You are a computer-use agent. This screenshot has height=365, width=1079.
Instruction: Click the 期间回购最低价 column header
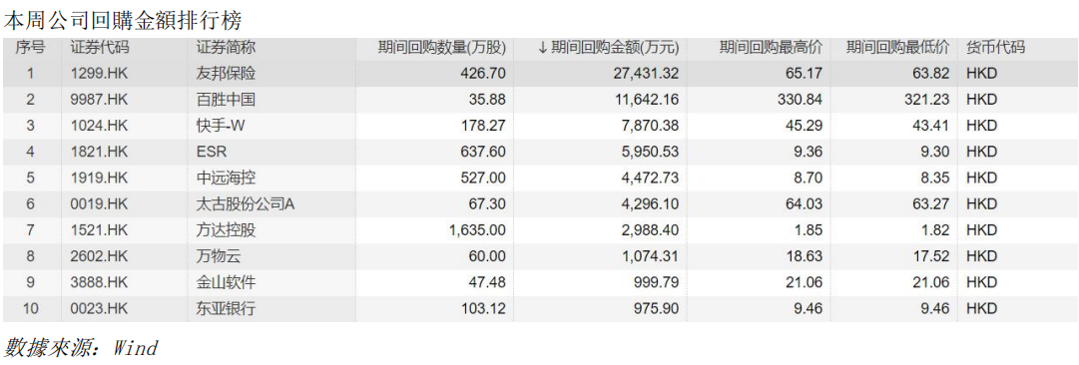[898, 48]
